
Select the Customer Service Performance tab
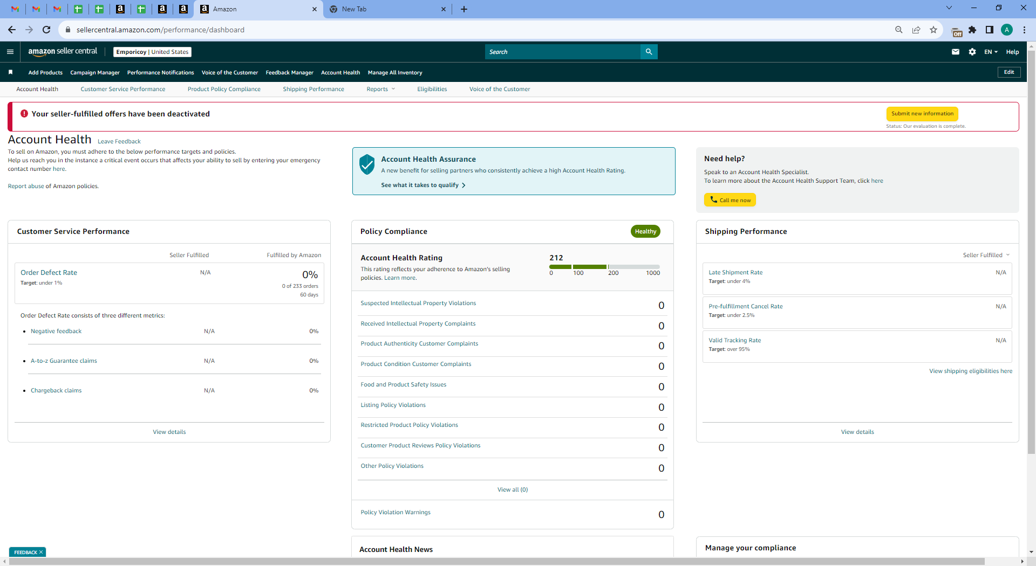(123, 89)
